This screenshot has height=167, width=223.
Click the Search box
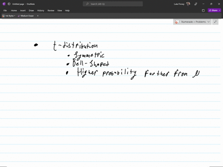113,4
